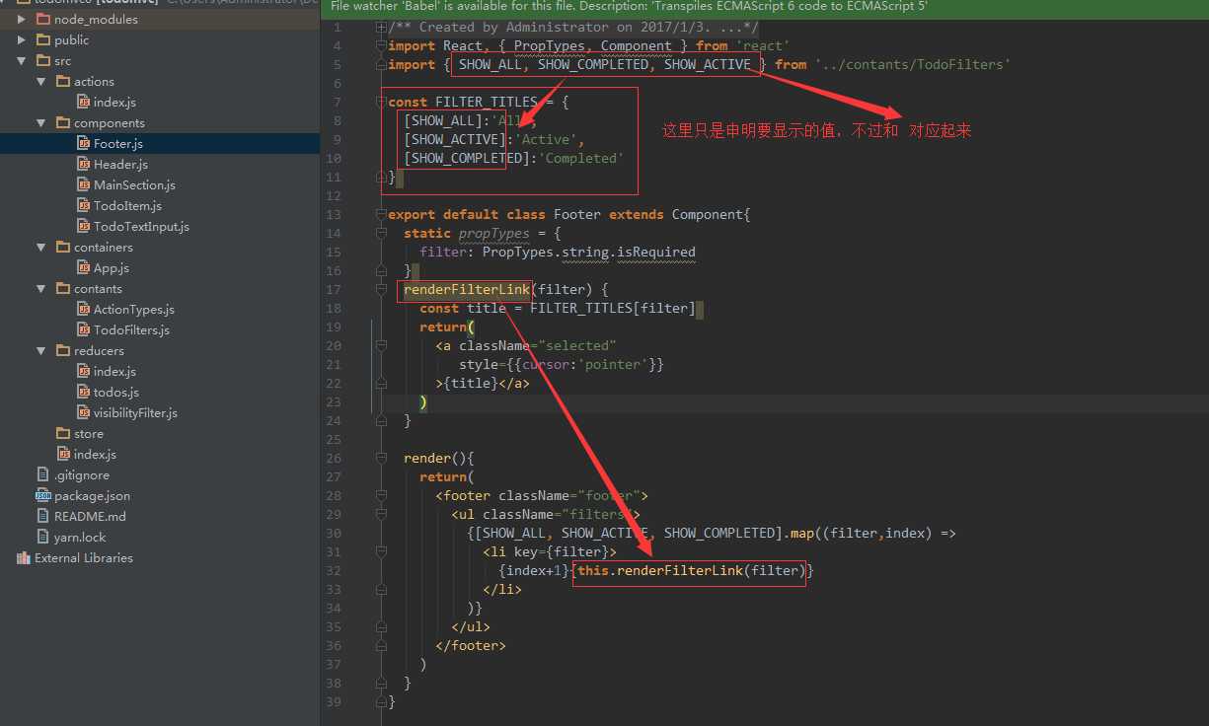Click line number 17 in the gutter
1209x726 pixels.
tap(334, 289)
